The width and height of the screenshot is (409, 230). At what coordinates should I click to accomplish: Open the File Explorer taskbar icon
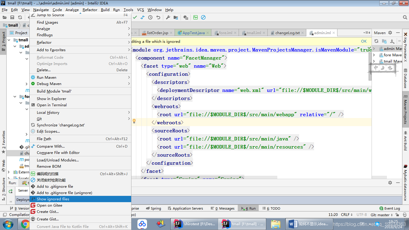point(275,224)
